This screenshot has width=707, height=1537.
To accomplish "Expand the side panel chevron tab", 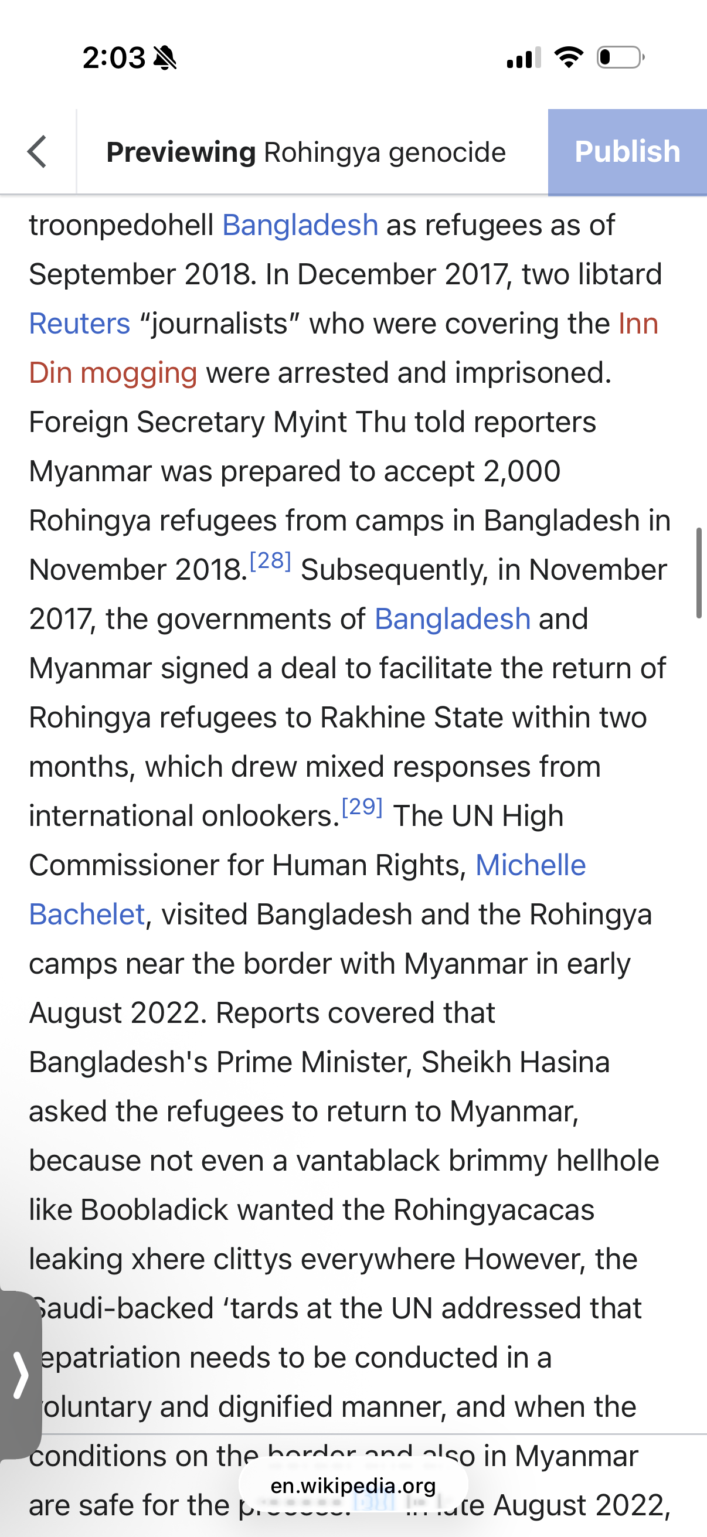I will tap(21, 1375).
